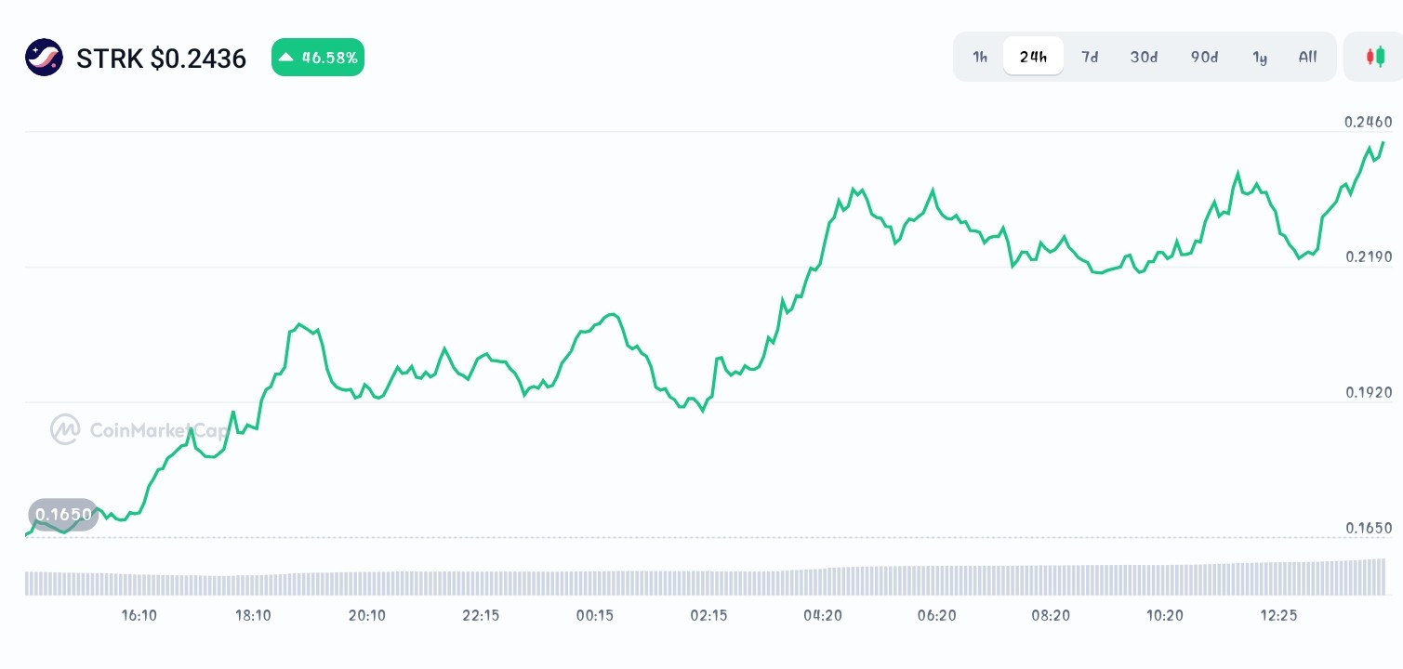This screenshot has height=669, width=1403.
Task: Click the 22:15 time axis label
Action: click(x=481, y=615)
